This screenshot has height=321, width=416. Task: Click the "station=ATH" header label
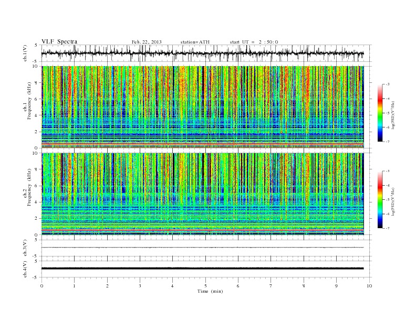click(195, 42)
